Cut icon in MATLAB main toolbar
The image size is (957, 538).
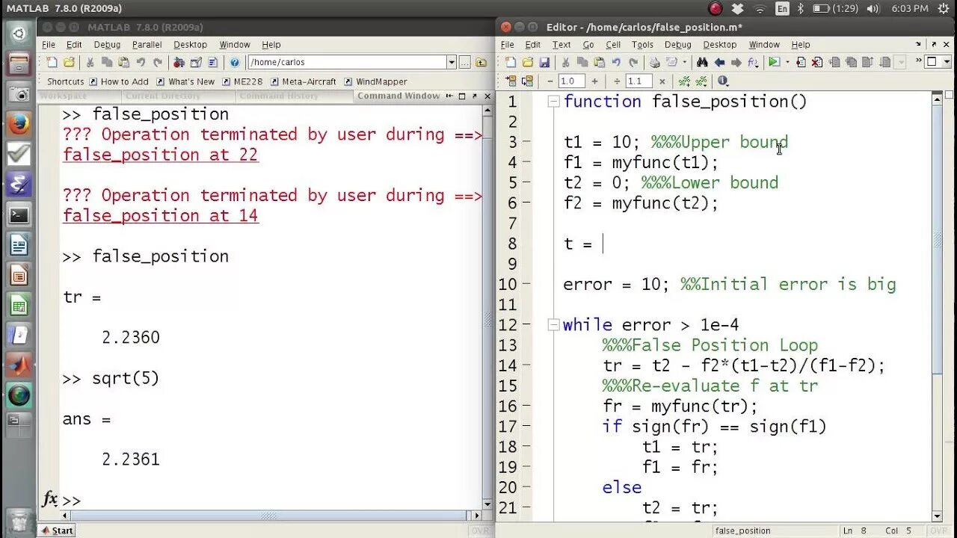(x=90, y=63)
